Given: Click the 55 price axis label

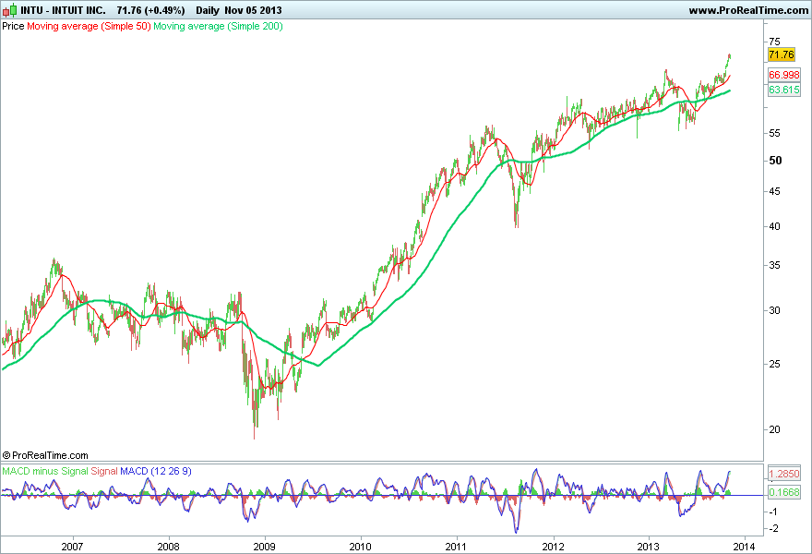Looking at the screenshot, I should (774, 133).
